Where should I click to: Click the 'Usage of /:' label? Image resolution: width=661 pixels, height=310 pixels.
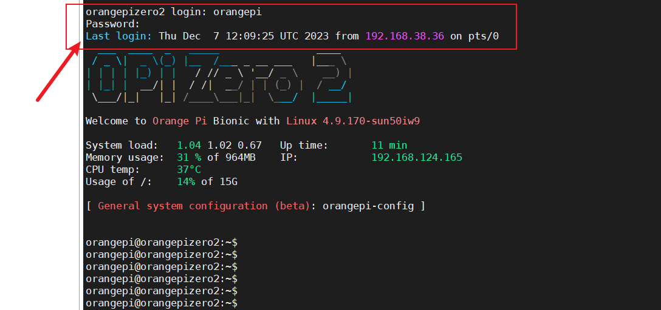pyautogui.click(x=119, y=182)
